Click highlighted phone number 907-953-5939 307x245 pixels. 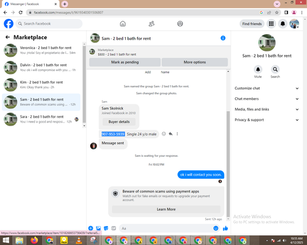(x=113, y=134)
